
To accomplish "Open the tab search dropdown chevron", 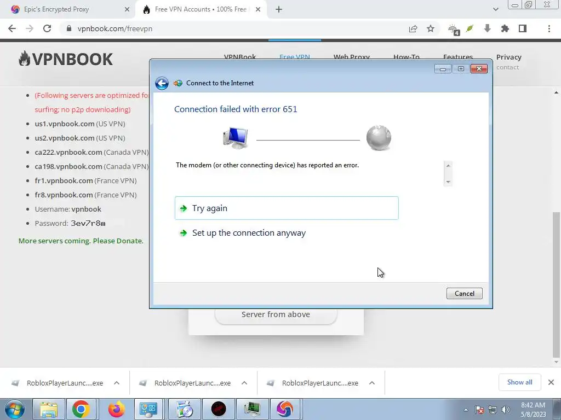I will pyautogui.click(x=495, y=10).
